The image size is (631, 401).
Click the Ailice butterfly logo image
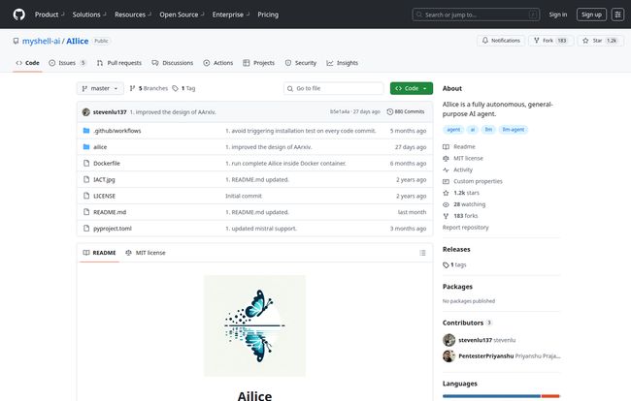click(x=254, y=325)
